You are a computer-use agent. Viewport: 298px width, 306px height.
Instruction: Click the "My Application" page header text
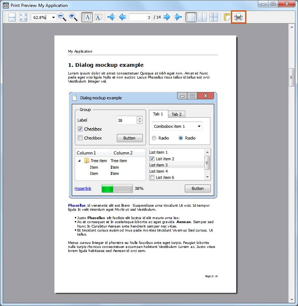80,51
